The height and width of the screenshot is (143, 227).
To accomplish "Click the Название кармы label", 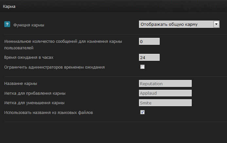I will pyautogui.click(x=21, y=84).
